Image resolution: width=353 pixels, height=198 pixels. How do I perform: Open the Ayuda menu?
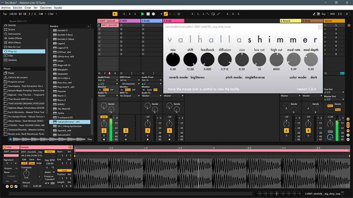click(x=58, y=8)
